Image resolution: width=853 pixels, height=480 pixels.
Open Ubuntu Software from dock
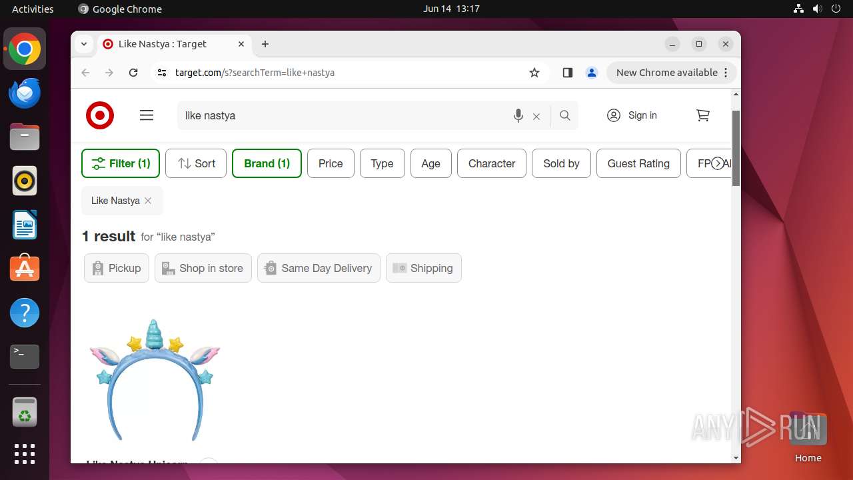pos(25,269)
